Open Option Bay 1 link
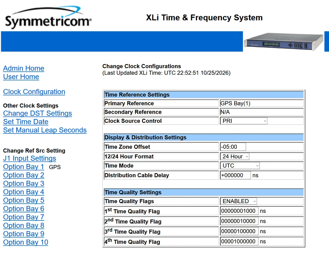Screen dimensions: 329x253 24,167
